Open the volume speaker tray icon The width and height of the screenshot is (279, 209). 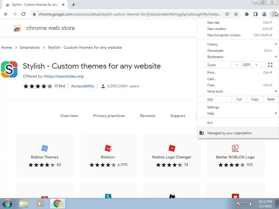(x=251, y=204)
